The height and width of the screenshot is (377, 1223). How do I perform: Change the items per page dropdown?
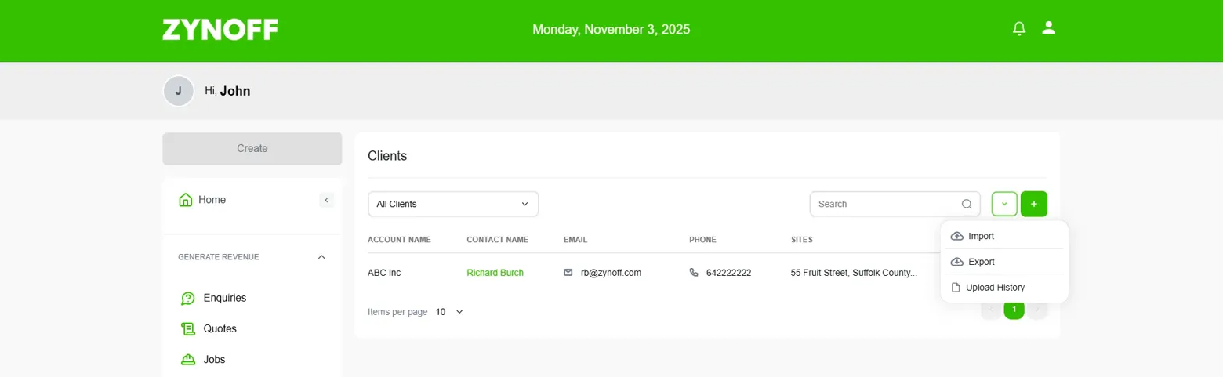[x=450, y=312]
